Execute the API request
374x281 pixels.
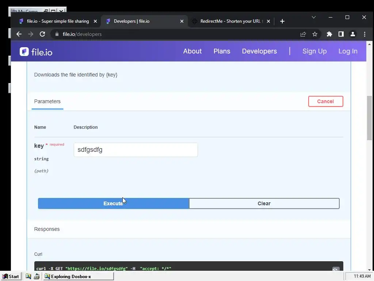[114, 203]
